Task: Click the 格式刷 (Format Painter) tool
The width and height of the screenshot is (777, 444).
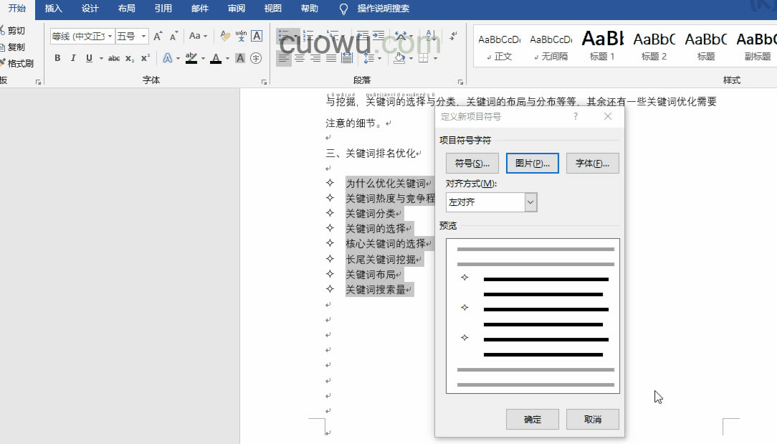Action: pos(17,64)
